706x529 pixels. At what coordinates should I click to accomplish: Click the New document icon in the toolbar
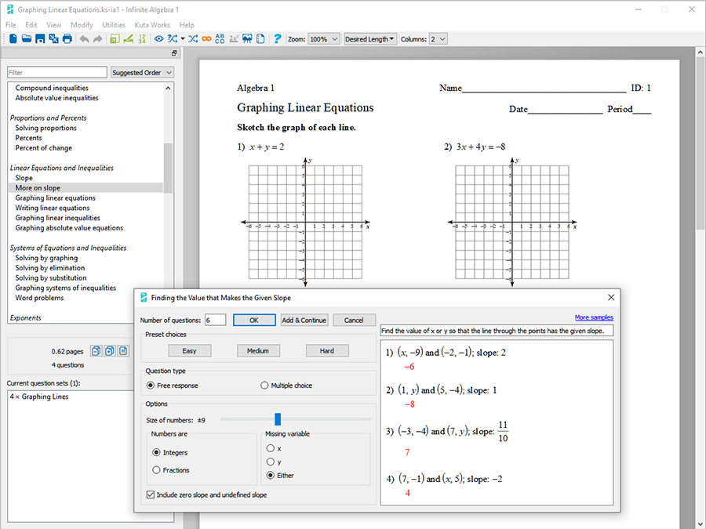[x=13, y=39]
